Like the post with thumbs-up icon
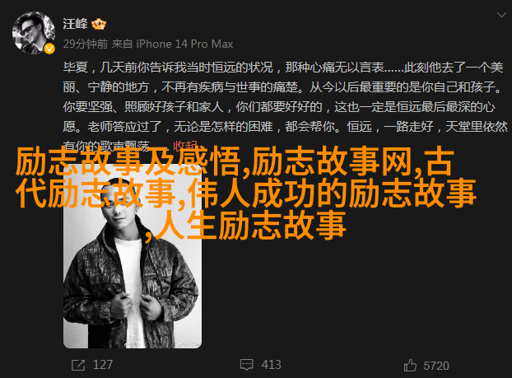Screen dimensions: 512x378 (410, 366)
